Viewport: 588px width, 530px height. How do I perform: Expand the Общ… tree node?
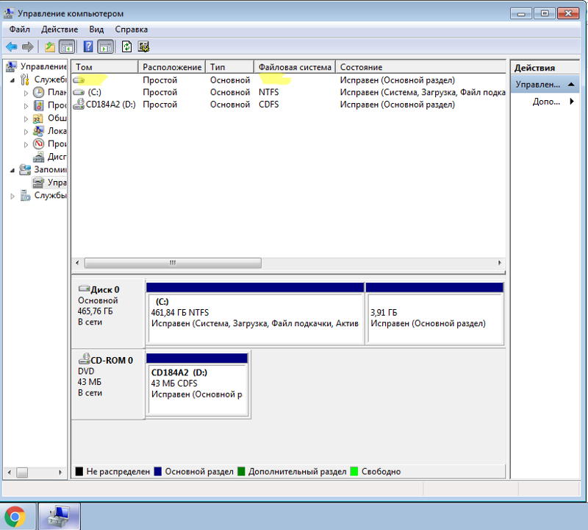click(x=26, y=119)
